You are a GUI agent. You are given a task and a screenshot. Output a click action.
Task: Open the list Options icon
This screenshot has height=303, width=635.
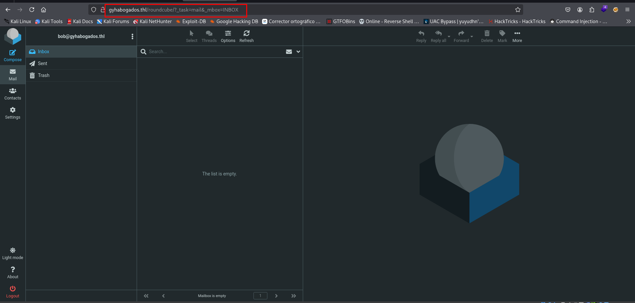[228, 33]
